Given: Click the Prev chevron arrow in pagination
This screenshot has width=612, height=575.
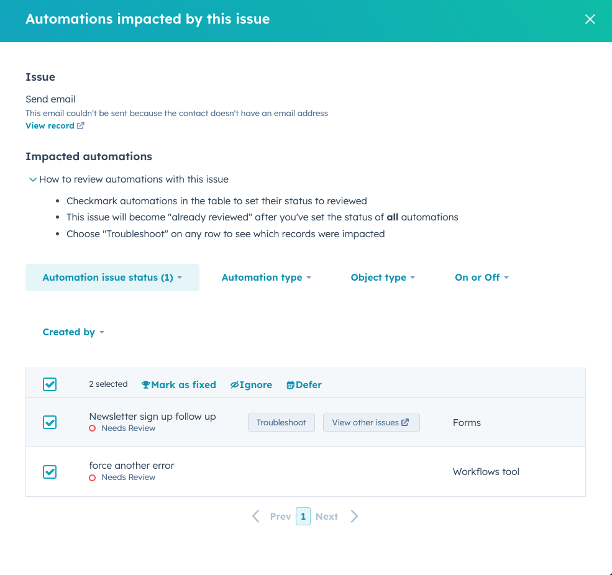Looking at the screenshot, I should point(255,516).
